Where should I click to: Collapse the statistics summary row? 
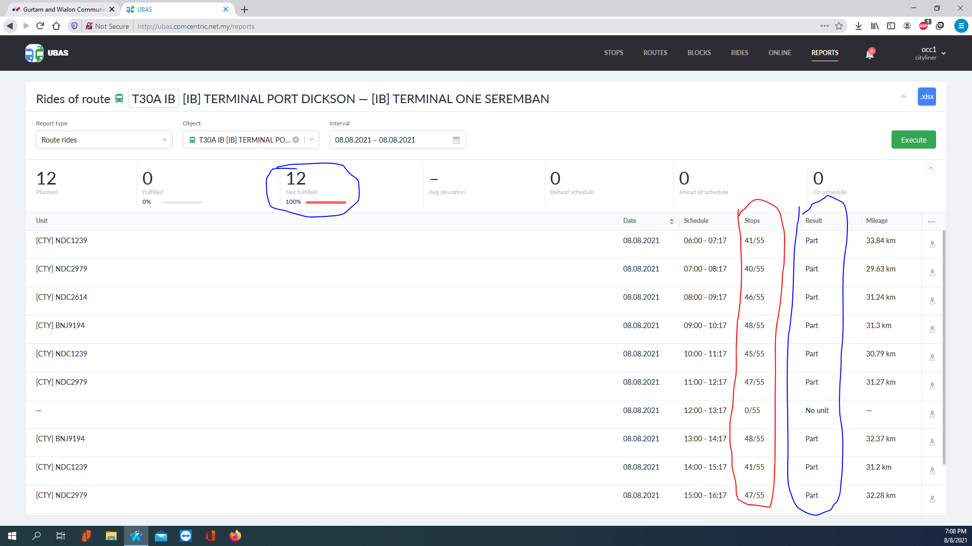point(930,169)
